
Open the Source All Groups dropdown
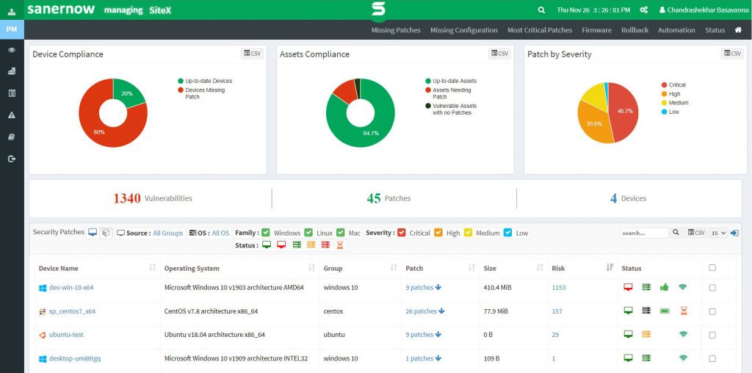click(x=168, y=233)
